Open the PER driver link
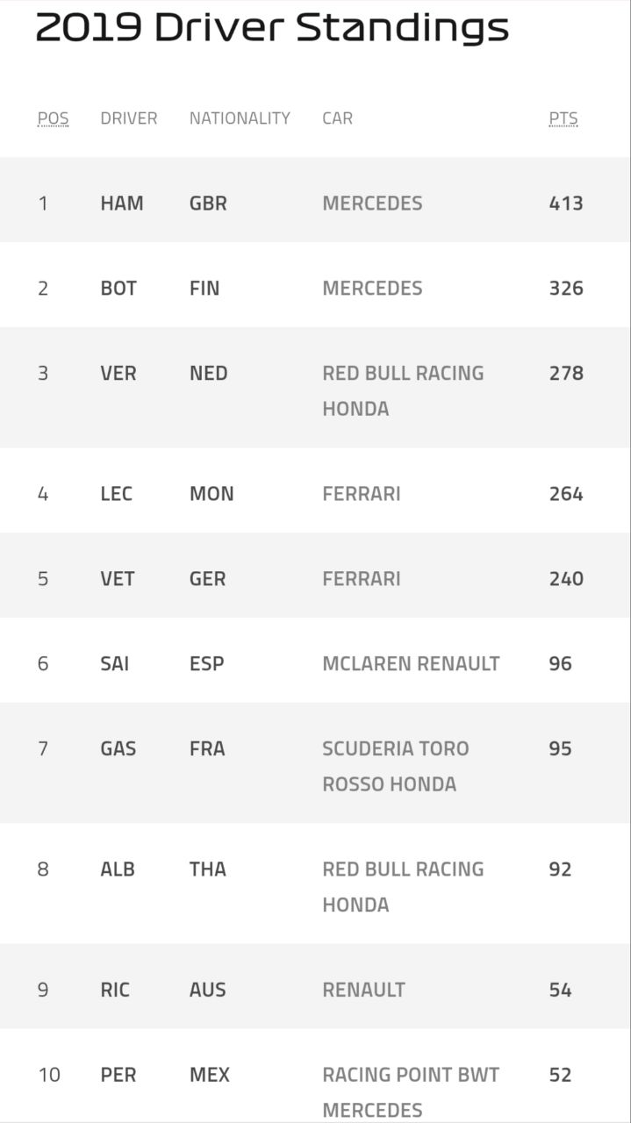Screen dimensions: 631x1123 [118, 1076]
